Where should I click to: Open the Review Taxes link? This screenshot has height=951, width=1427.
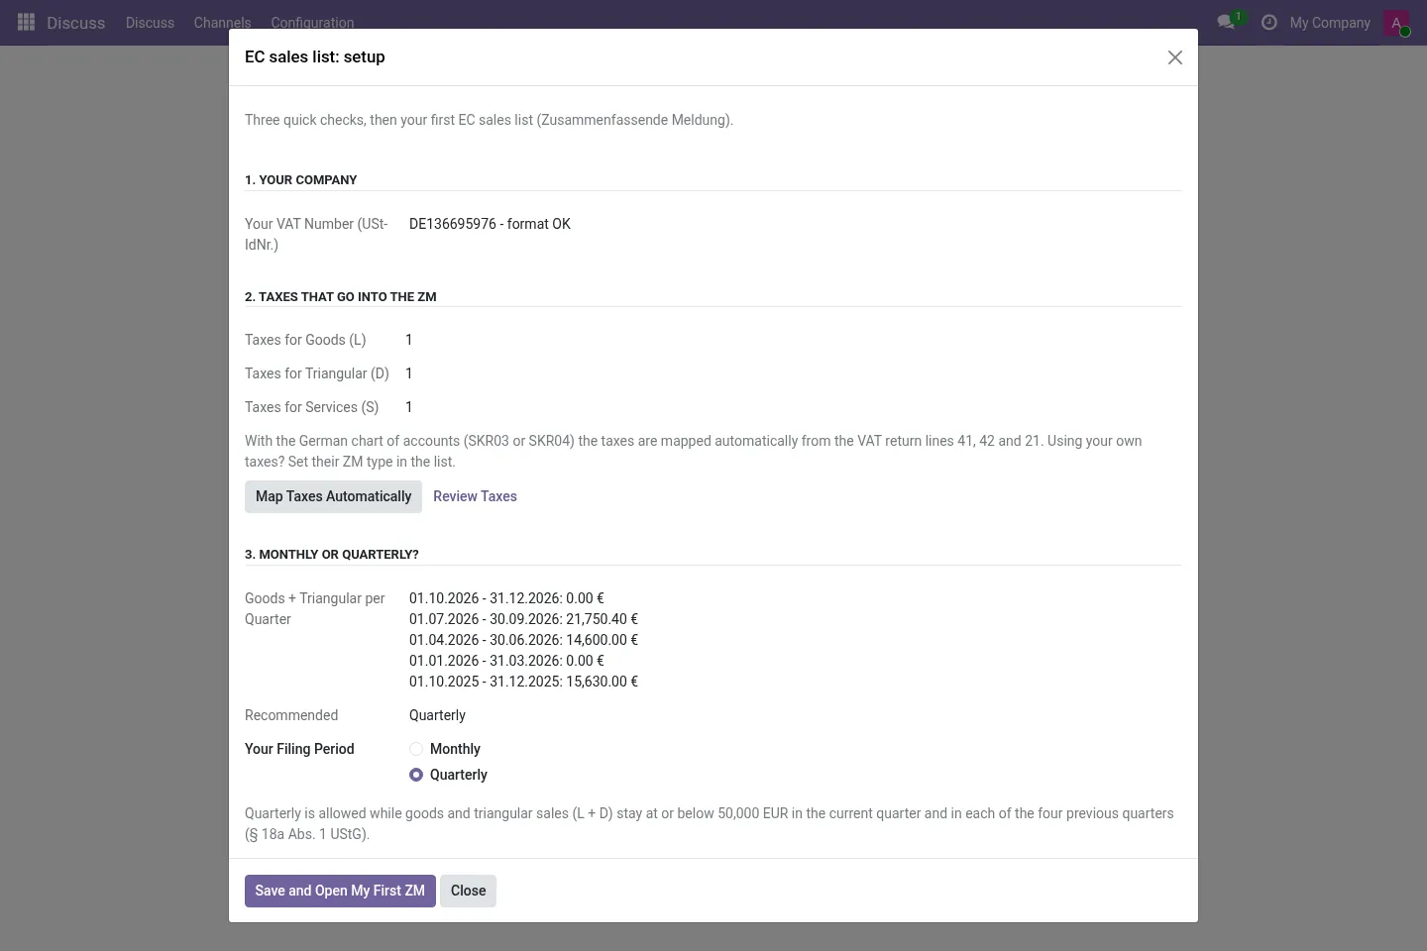475,496
